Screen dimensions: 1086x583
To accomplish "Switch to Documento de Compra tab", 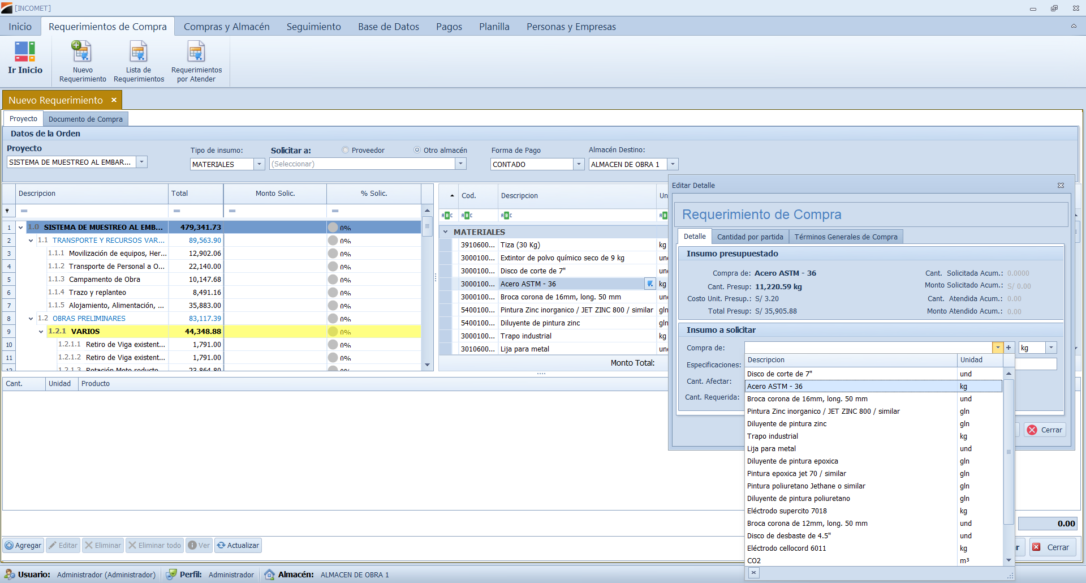I will (x=85, y=119).
